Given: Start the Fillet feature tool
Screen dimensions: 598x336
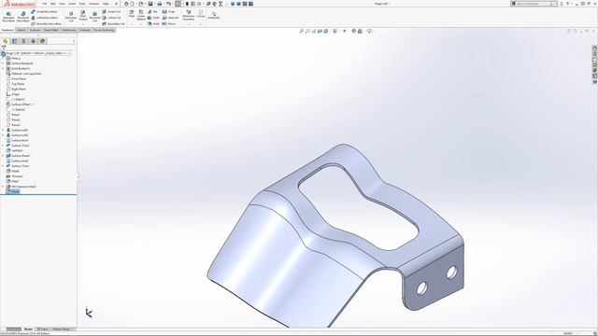Looking at the screenshot, I should pyautogui.click(x=132, y=14).
